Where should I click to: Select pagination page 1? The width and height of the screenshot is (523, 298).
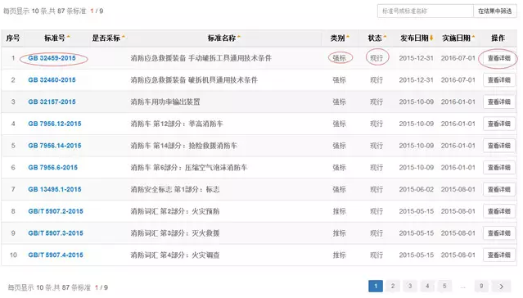click(x=376, y=286)
